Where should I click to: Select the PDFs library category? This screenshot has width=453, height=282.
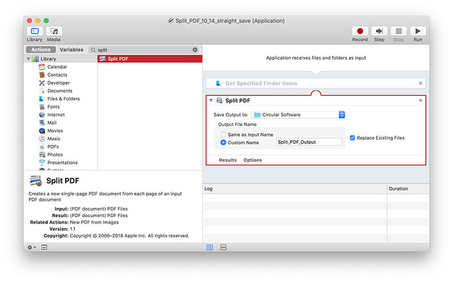click(53, 147)
